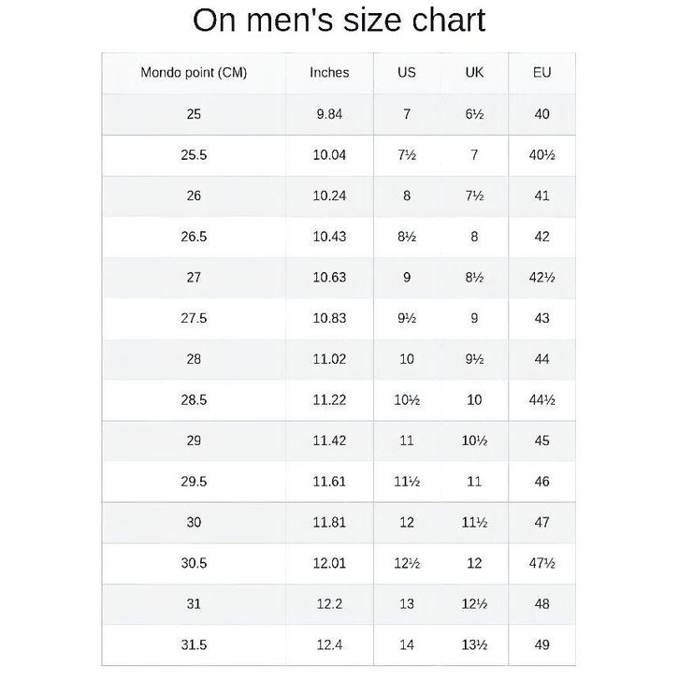Image resolution: width=679 pixels, height=679 pixels.
Task: Click the EU size 47½ cell
Action: click(542, 563)
